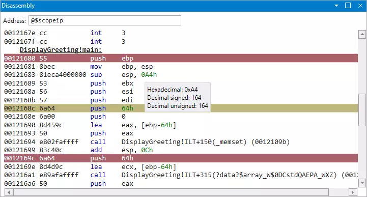This screenshot has width=367, height=197.
Task: Click the Decimal signed: 164 tooltip entry
Action: pos(174,98)
